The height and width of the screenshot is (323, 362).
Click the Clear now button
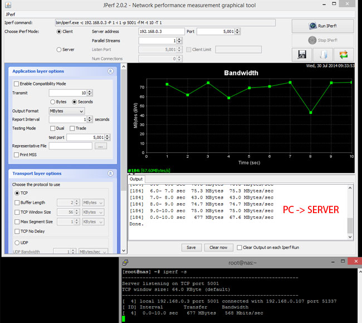click(x=218, y=248)
